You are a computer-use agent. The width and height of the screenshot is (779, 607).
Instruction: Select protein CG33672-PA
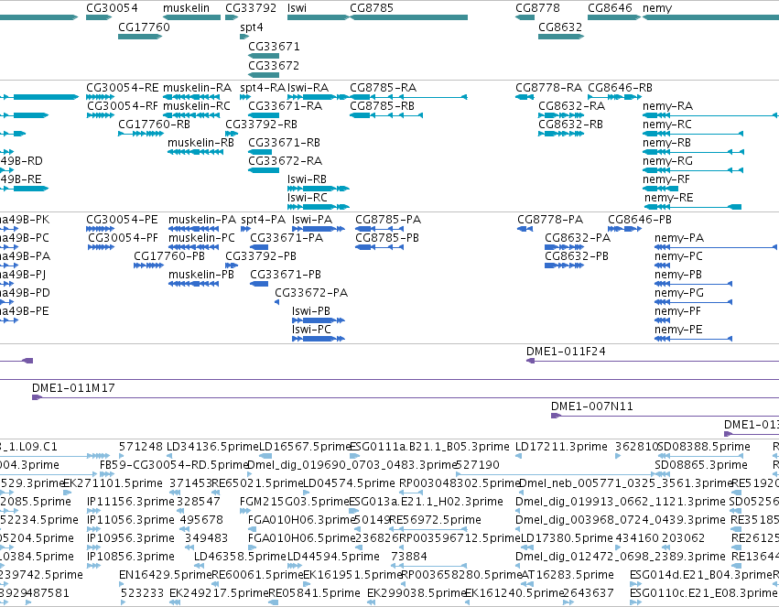point(311,293)
